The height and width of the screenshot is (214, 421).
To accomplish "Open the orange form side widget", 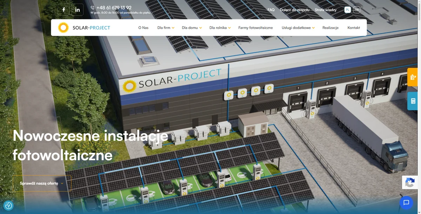I will pyautogui.click(x=413, y=77).
